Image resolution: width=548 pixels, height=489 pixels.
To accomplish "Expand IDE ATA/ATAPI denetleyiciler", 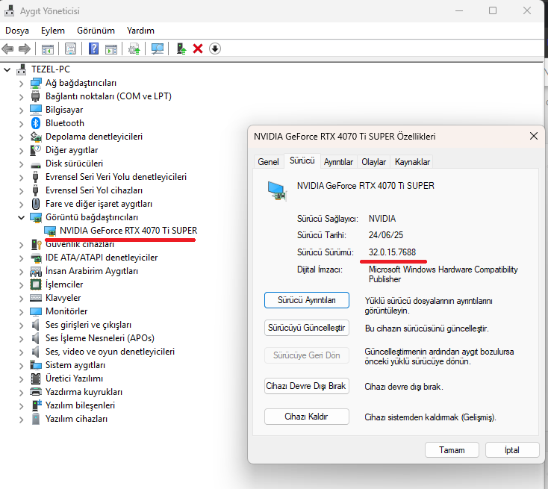I will coord(22,258).
